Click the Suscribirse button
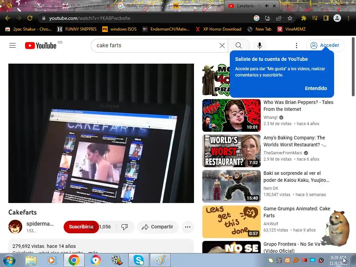Image resolution: width=356 pixels, height=267 pixels. tap(81, 227)
